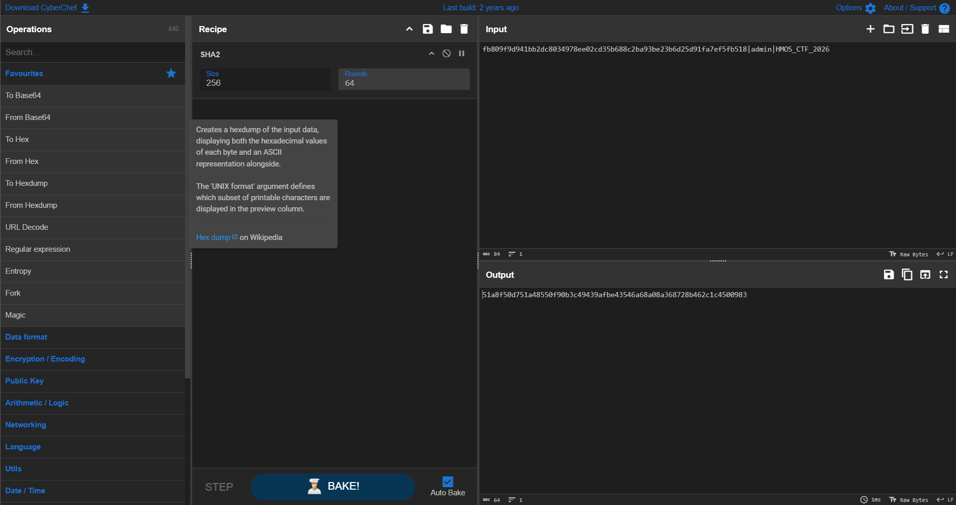Copy output to clipboard

pyautogui.click(x=907, y=275)
